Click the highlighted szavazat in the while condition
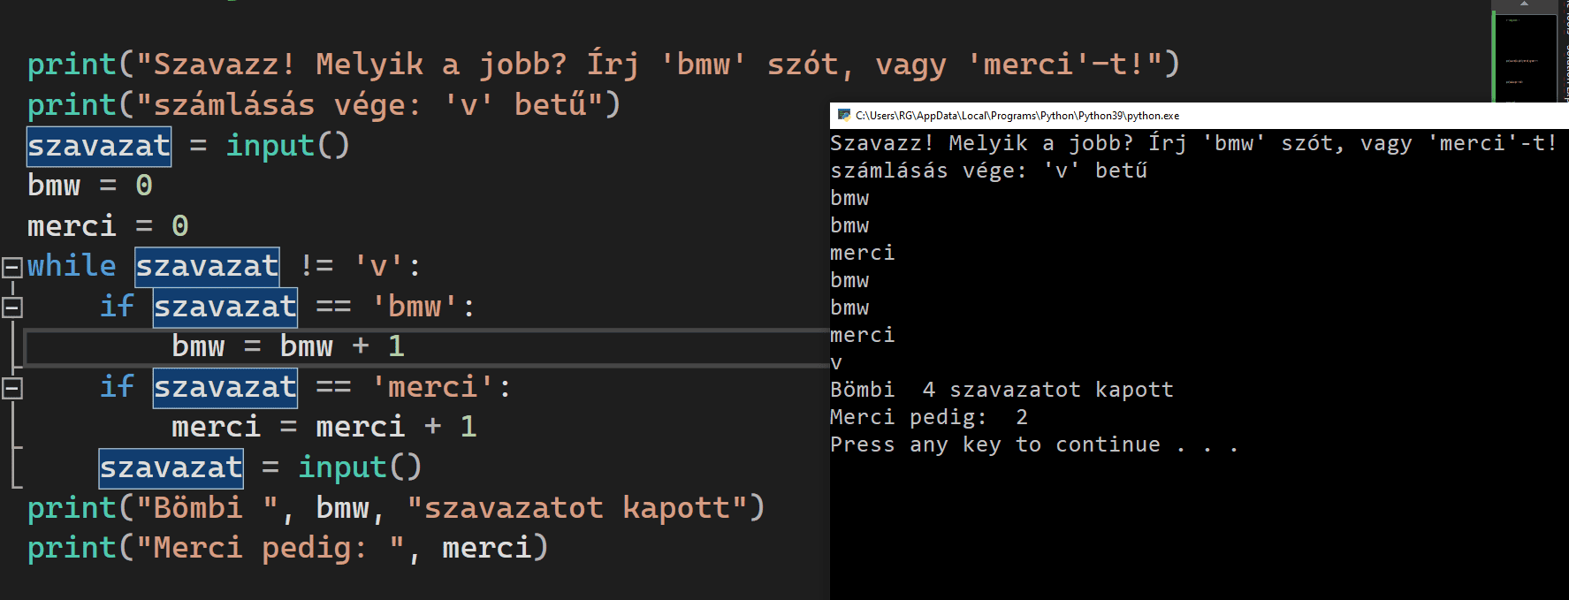This screenshot has width=1569, height=600. 207,266
